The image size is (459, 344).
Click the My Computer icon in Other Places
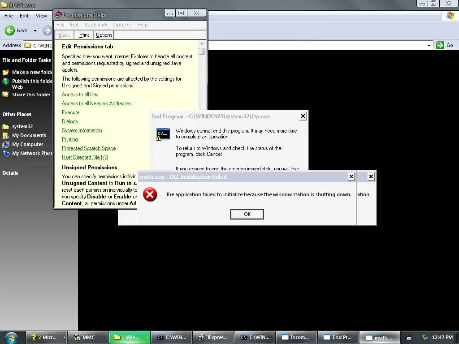[x=5, y=145]
